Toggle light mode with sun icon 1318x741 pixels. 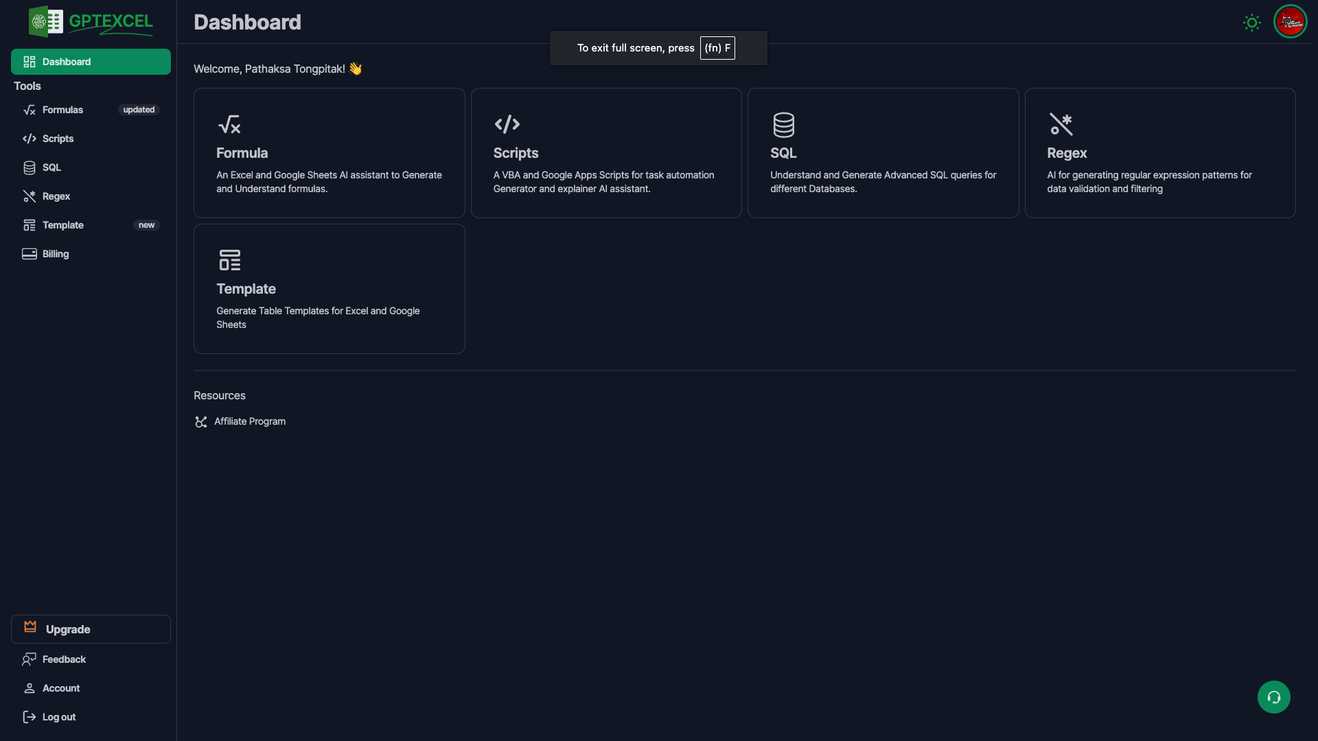1251,23
